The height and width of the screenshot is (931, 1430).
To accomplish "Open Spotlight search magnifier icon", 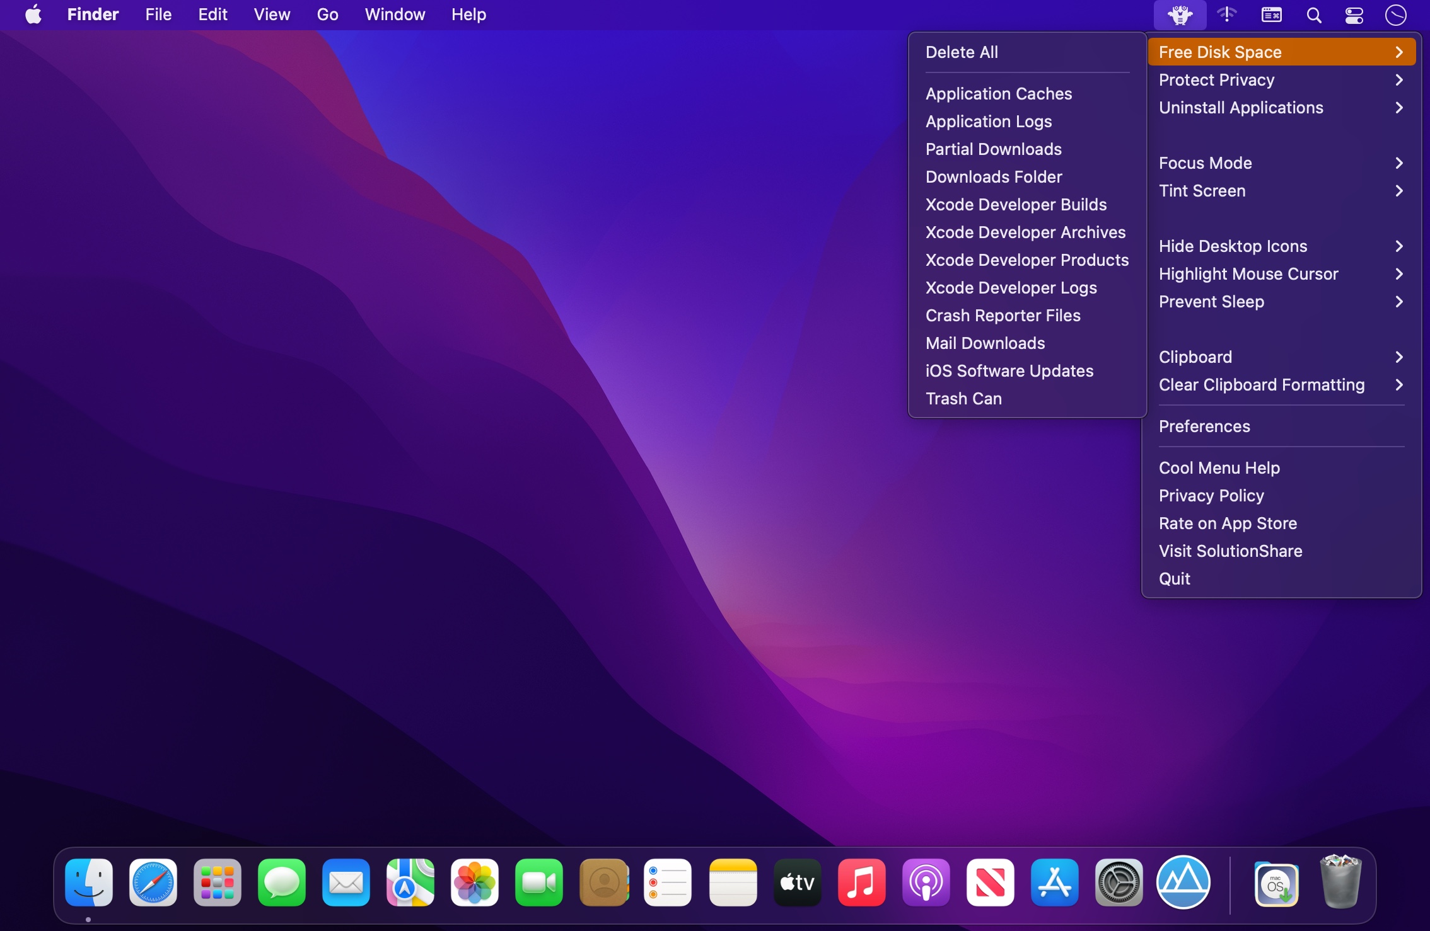I will 1313,14.
